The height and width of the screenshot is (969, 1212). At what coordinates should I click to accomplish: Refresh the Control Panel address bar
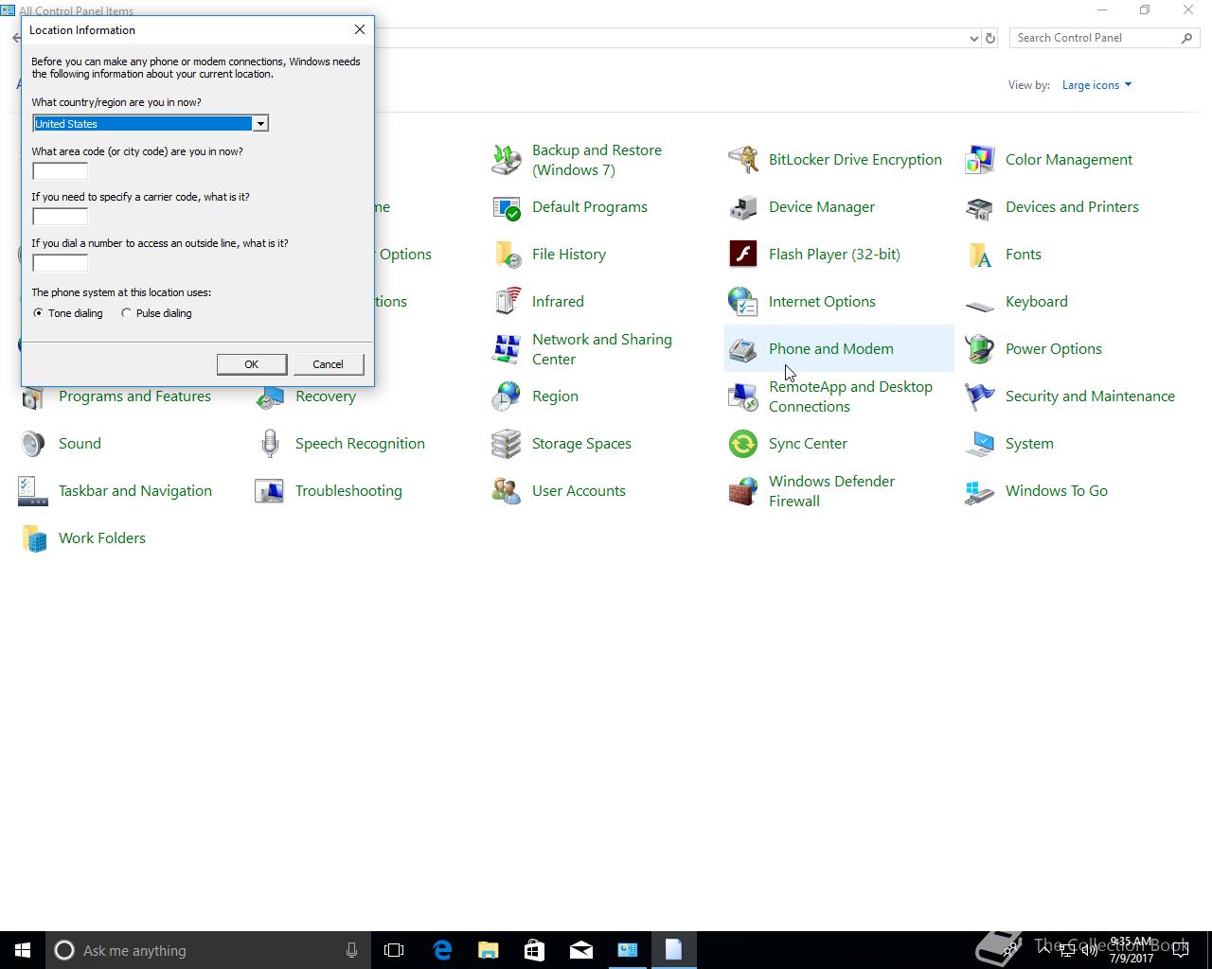(990, 38)
